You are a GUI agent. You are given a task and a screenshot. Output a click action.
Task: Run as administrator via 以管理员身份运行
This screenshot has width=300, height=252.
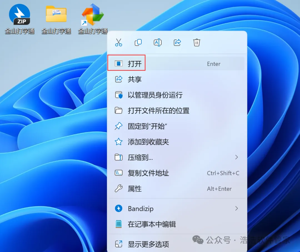(x=177, y=95)
